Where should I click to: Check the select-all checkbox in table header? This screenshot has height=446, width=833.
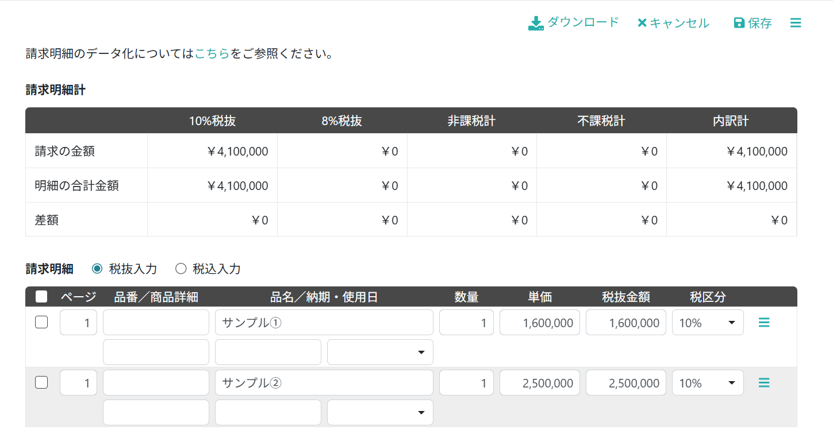click(41, 297)
